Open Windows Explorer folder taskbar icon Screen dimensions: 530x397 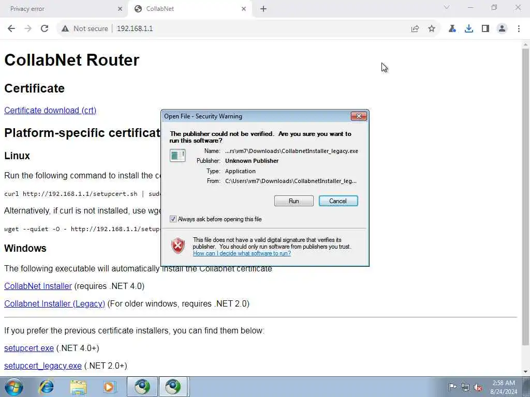click(x=79, y=387)
